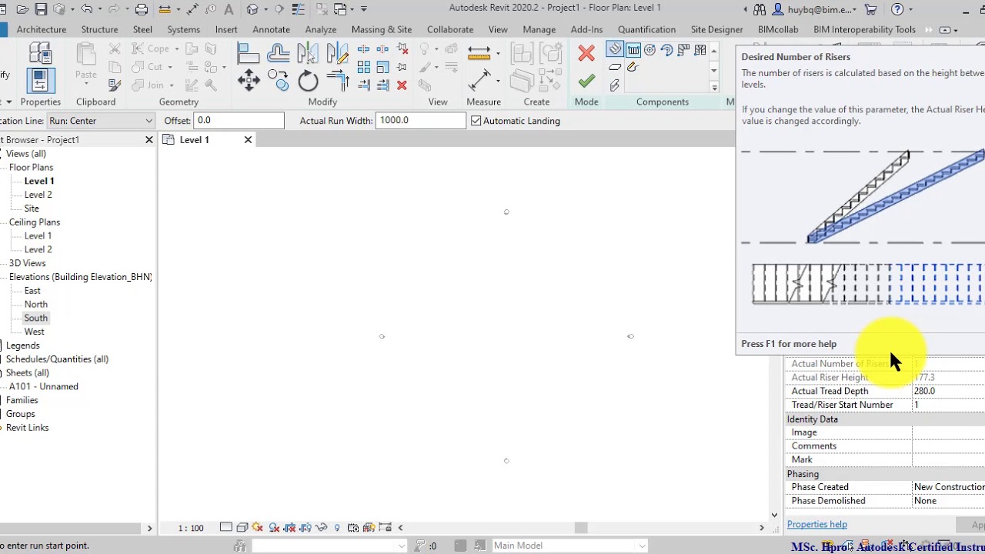Select the Trim/Extend to Corner tool
The height and width of the screenshot is (554, 985).
click(338, 80)
